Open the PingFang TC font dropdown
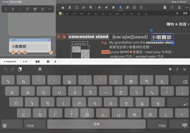This screenshot has height=133, width=190. pos(10,61)
